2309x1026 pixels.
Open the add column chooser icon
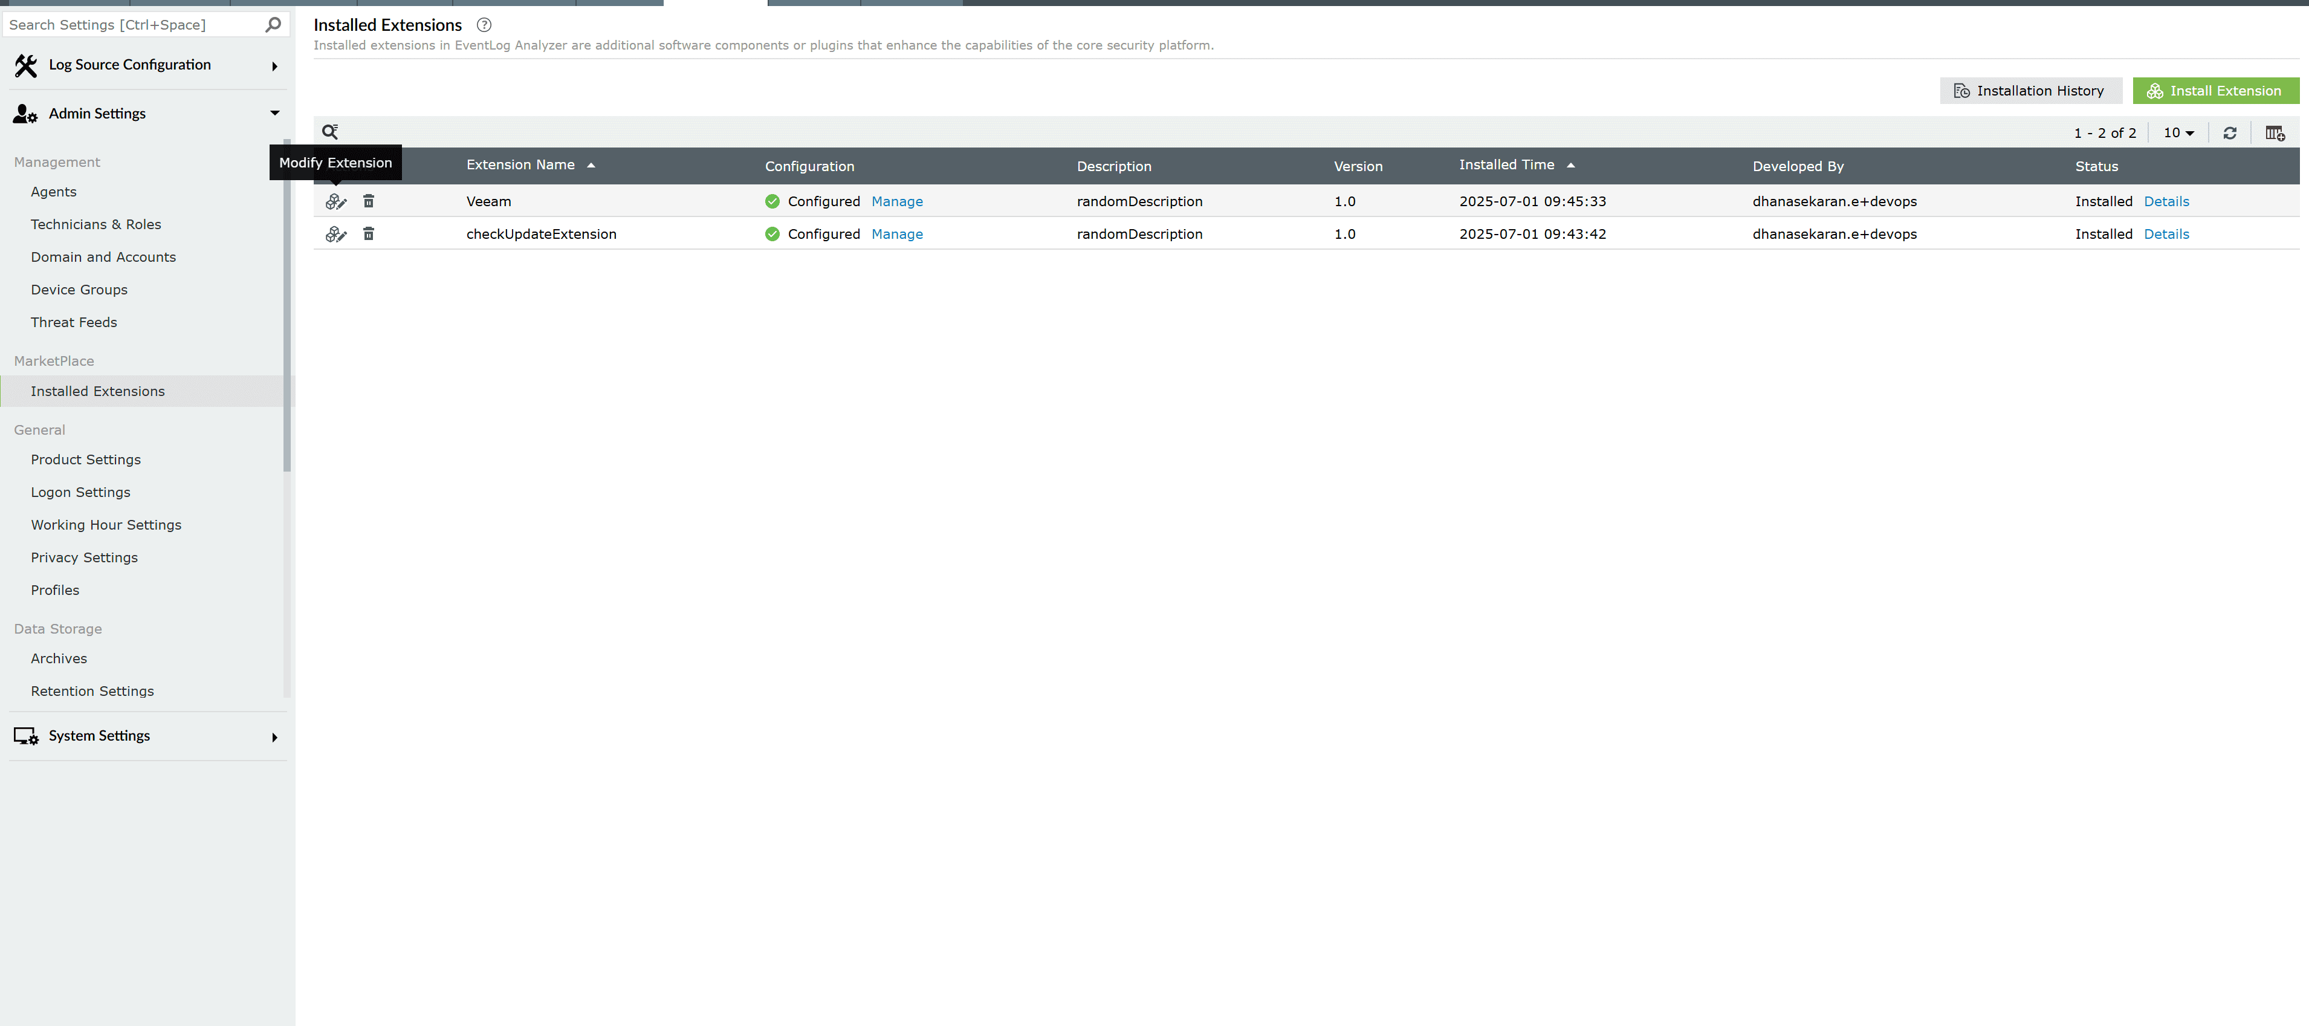click(x=2276, y=132)
